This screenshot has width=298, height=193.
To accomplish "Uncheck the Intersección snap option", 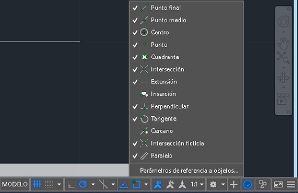I will tap(186, 69).
